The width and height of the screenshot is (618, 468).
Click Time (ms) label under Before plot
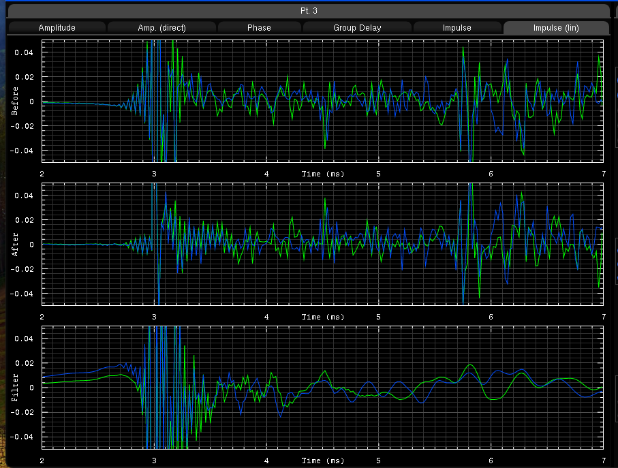click(323, 174)
